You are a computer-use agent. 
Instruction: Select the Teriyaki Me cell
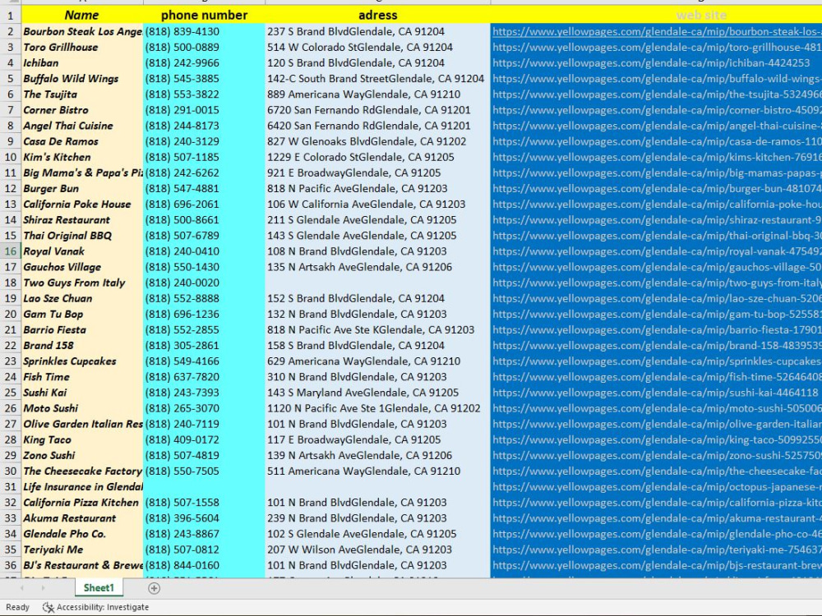click(81, 549)
